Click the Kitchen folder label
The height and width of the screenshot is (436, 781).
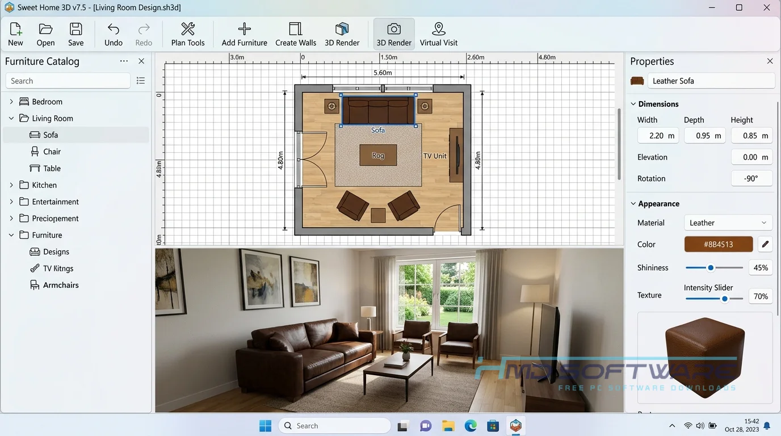pos(44,185)
